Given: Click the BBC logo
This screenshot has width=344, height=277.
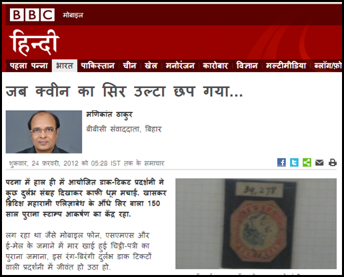Looking at the screenshot, I should (32, 15).
